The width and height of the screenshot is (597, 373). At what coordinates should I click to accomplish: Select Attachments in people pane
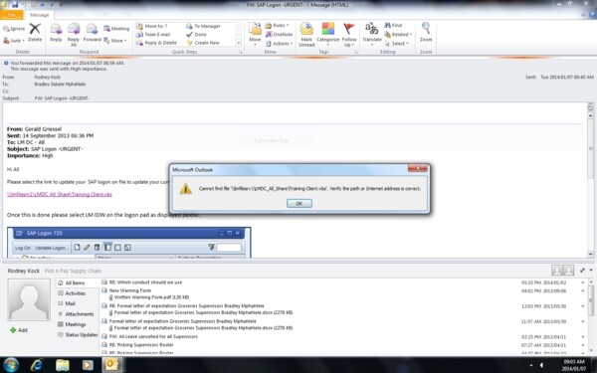[x=76, y=314]
